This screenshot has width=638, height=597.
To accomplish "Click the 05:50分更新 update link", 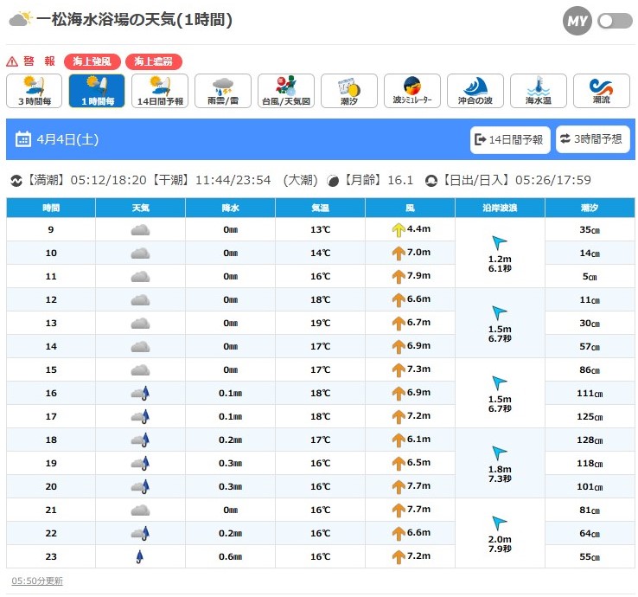I will pyautogui.click(x=37, y=581).
